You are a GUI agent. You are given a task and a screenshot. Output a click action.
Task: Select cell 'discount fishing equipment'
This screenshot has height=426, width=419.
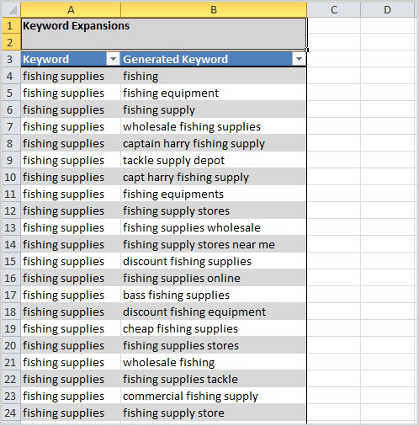(x=214, y=312)
